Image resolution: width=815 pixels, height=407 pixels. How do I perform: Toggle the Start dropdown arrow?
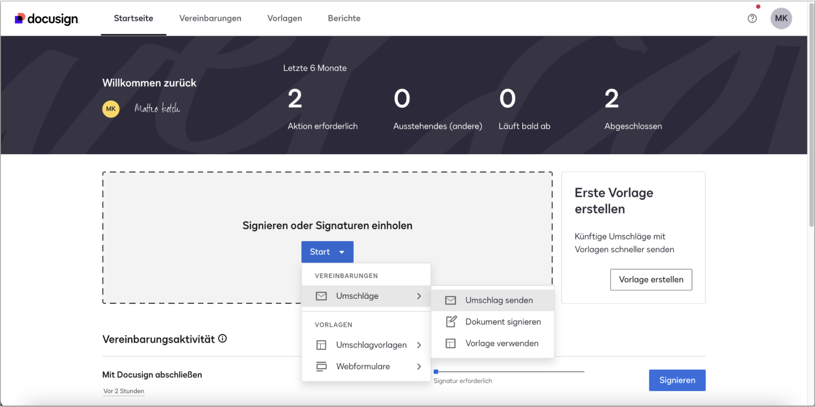tap(342, 252)
